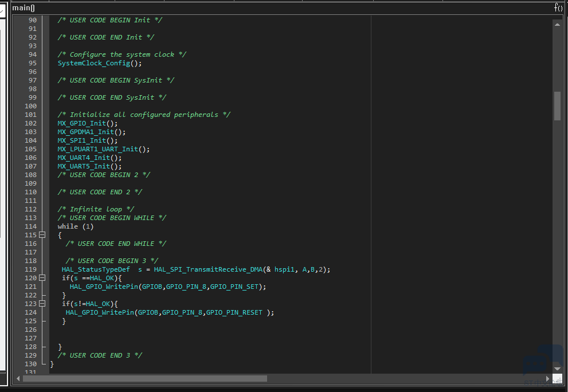The width and height of the screenshot is (568, 392).
Task: Click GPIO_PIN_8 argument on line 121
Action: pyautogui.click(x=186, y=287)
